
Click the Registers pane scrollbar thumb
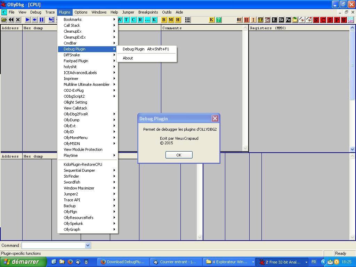point(352,65)
